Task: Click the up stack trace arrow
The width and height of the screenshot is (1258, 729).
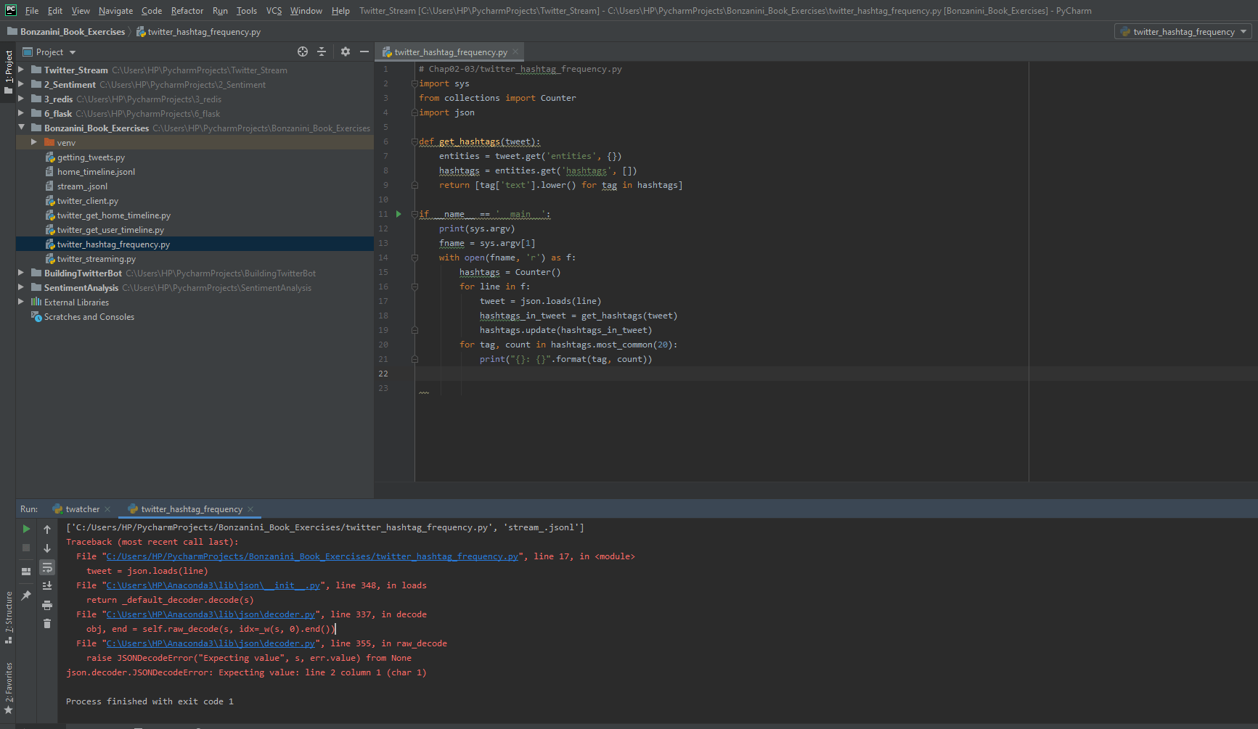Action: pos(47,530)
